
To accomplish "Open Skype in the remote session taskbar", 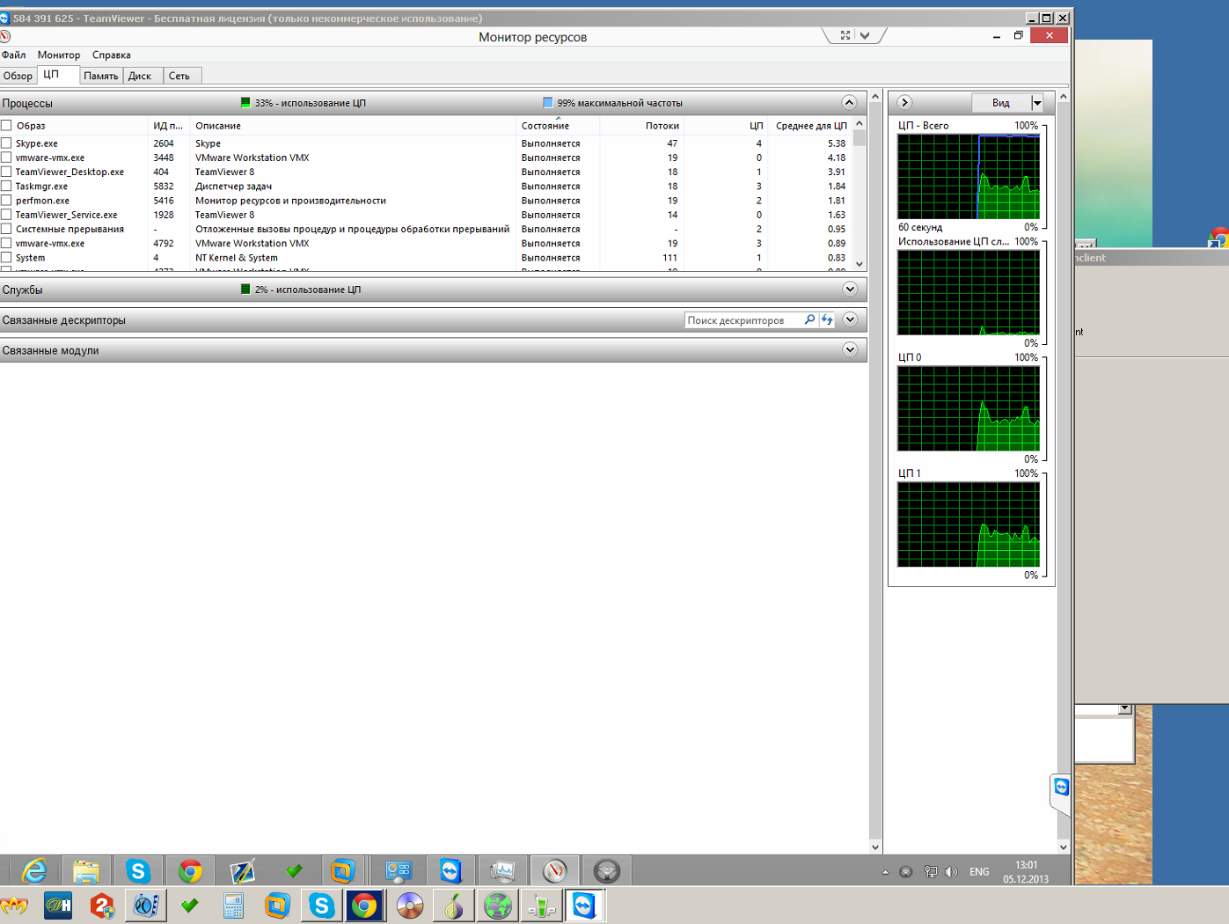I will [138, 871].
